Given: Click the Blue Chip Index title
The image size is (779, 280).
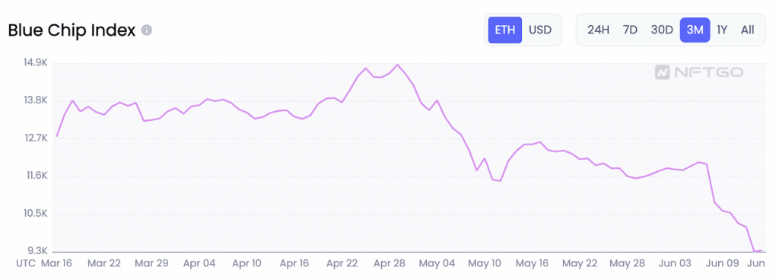Looking at the screenshot, I should click(x=72, y=30).
